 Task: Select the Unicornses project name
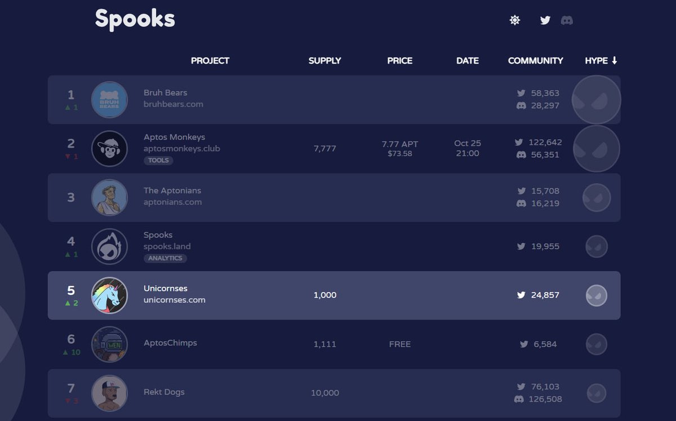166,288
